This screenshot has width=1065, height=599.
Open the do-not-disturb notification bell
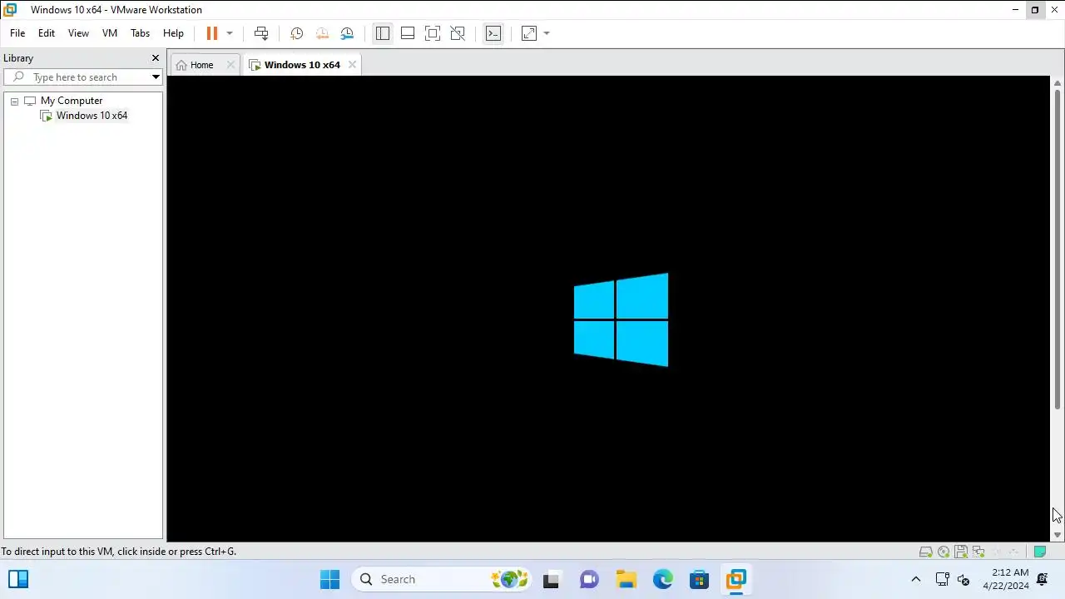pos(1043,579)
